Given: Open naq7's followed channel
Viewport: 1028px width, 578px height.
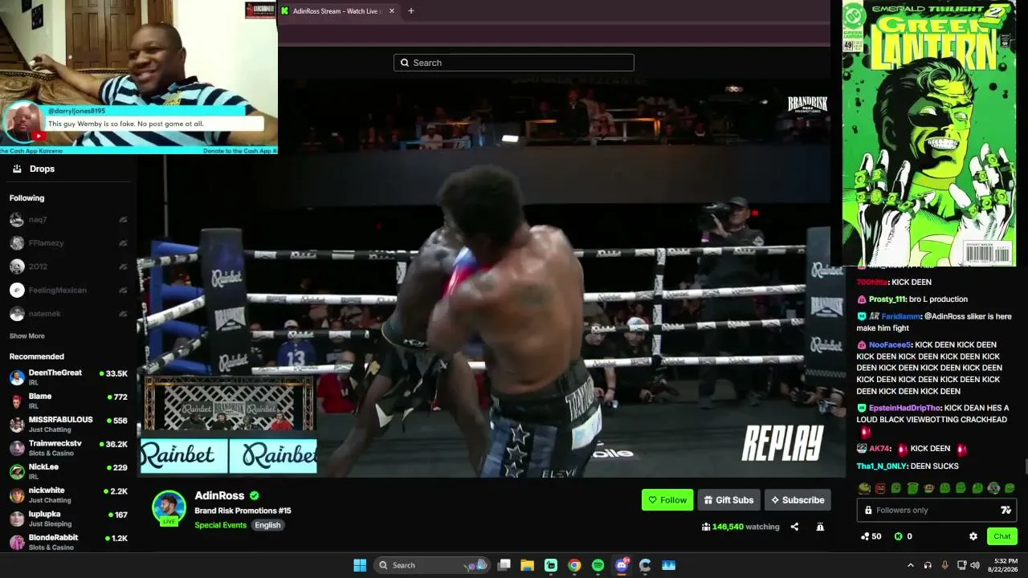Looking at the screenshot, I should pyautogui.click(x=68, y=220).
